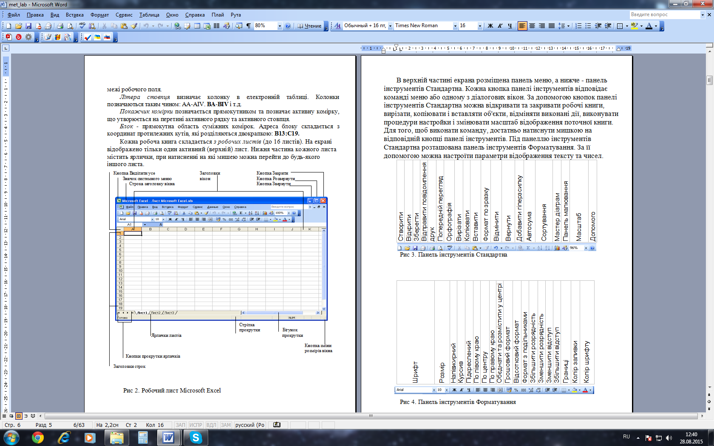Screen dimensions: 714x446
Task: Click the Russian flag toolbar icon
Action: (x=107, y=37)
